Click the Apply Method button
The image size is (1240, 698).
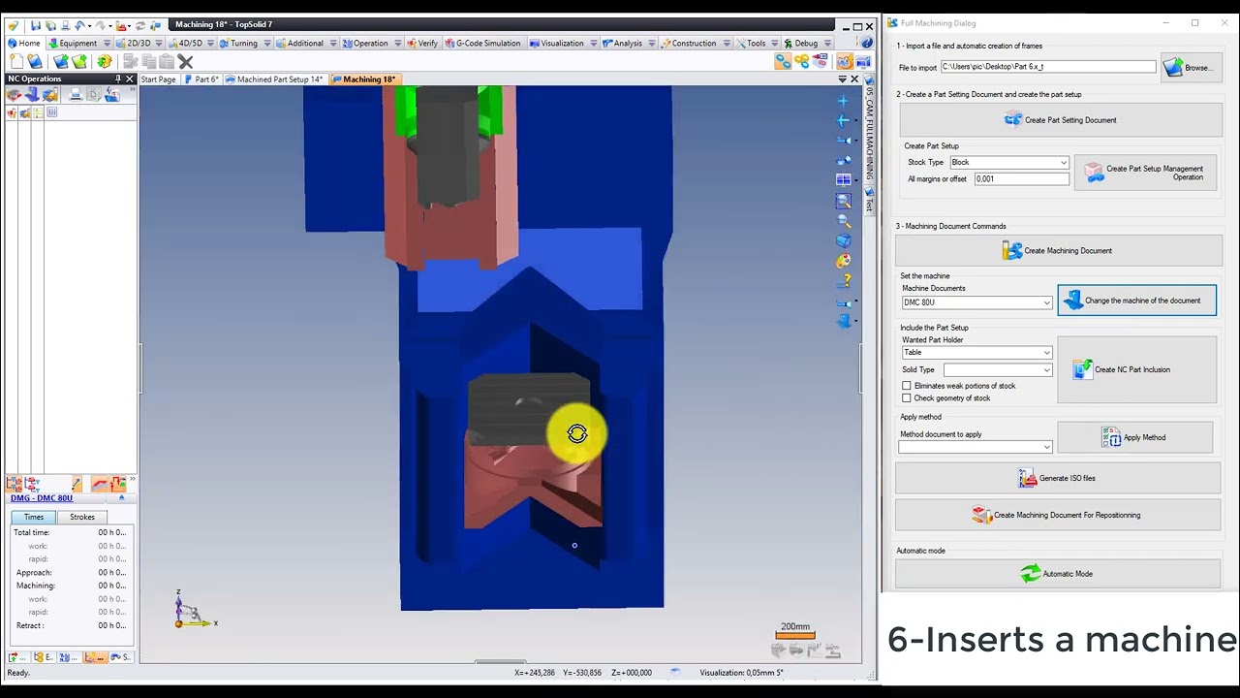click(x=1134, y=437)
